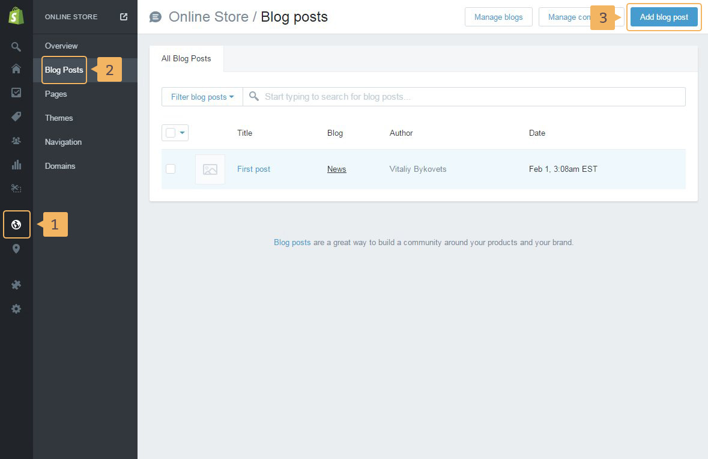708x459 pixels.
Task: Click the Shopify logo icon
Action: click(16, 16)
